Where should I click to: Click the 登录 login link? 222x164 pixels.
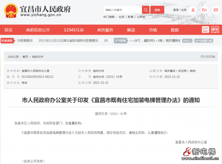tap(176, 10)
